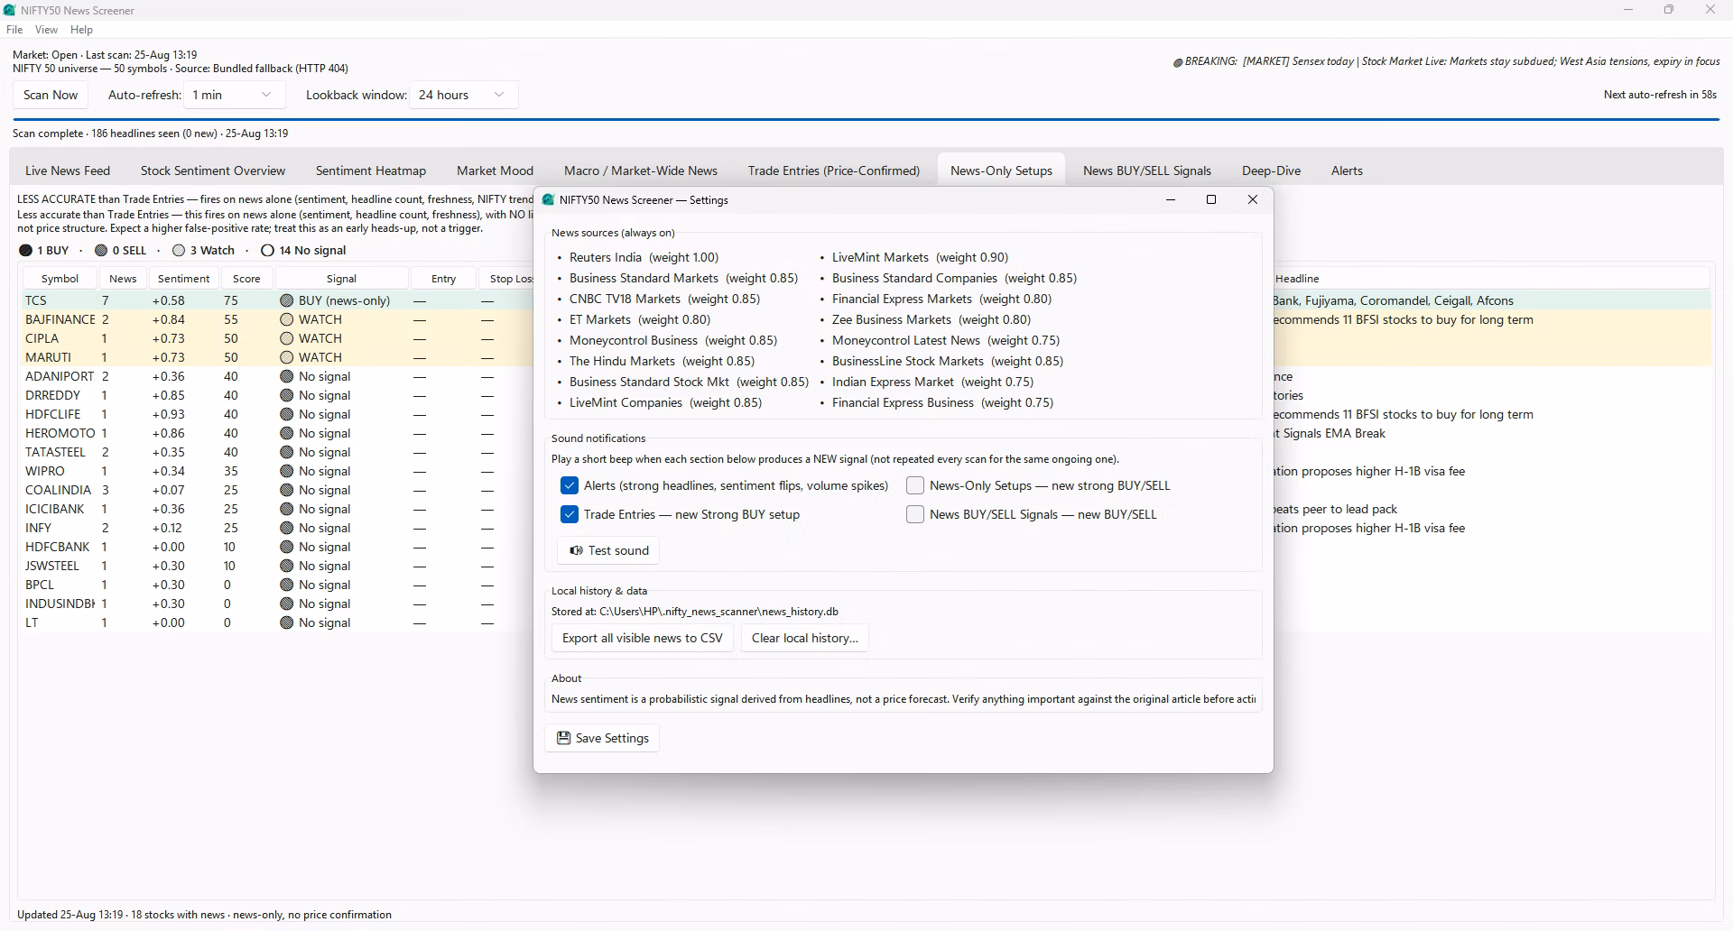
Task: Click the No signal icon for DRREDDY
Action: click(x=286, y=395)
